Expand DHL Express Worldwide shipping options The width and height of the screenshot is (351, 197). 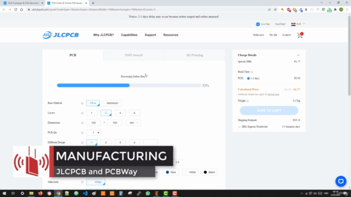pos(239,127)
